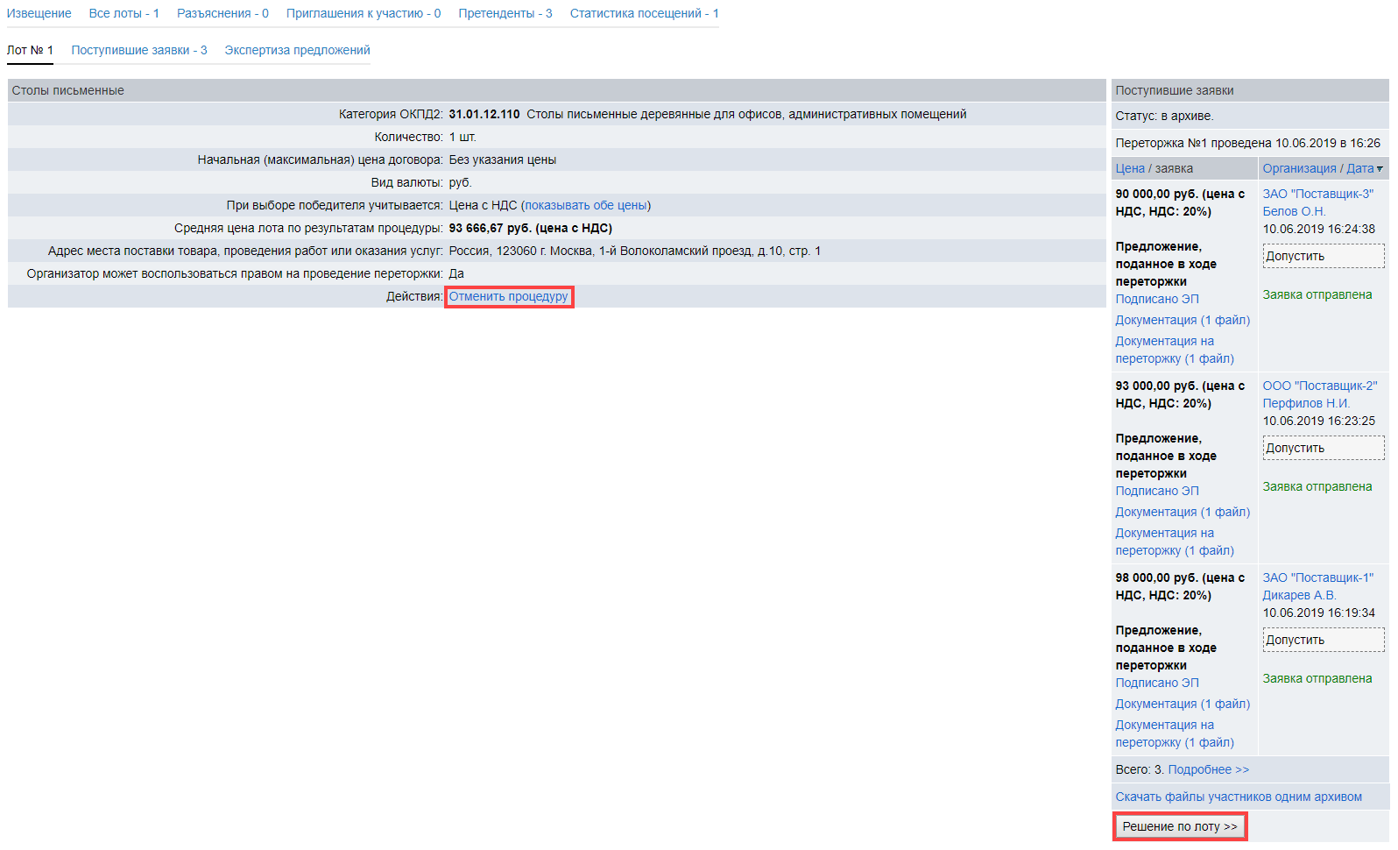Screen dimensions: 1398x850
Task: Click the sort arrow next to Дата
Action: click(x=1380, y=169)
